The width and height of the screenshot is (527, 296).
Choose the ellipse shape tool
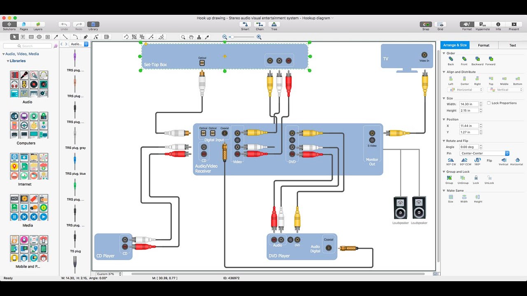click(x=39, y=37)
